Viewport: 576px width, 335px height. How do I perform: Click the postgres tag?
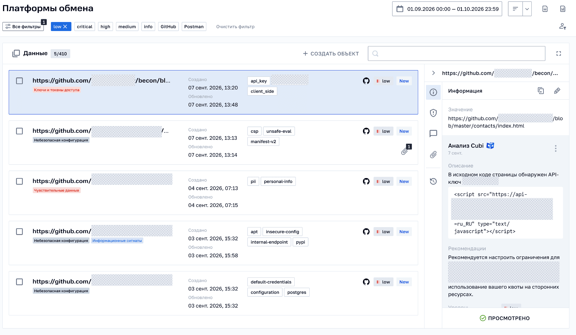point(297,292)
